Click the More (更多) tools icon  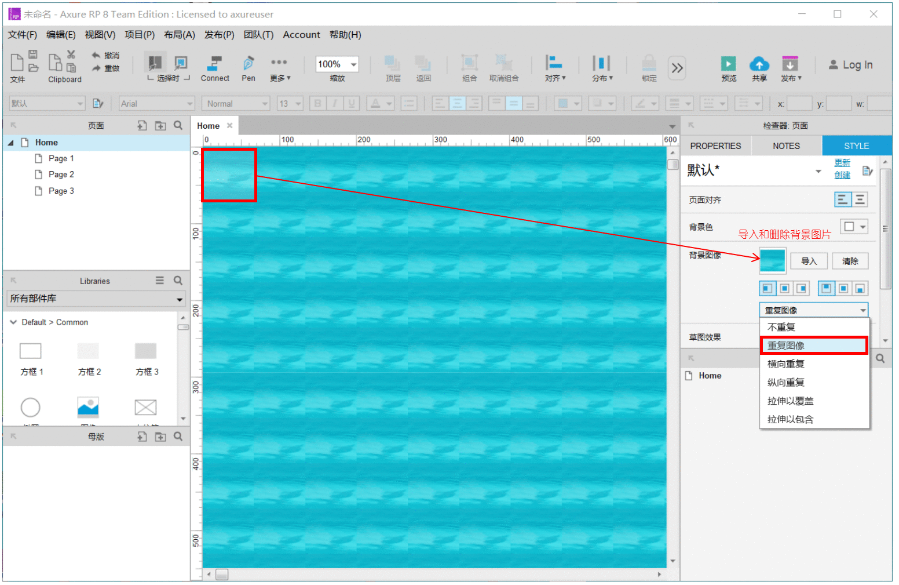point(279,62)
